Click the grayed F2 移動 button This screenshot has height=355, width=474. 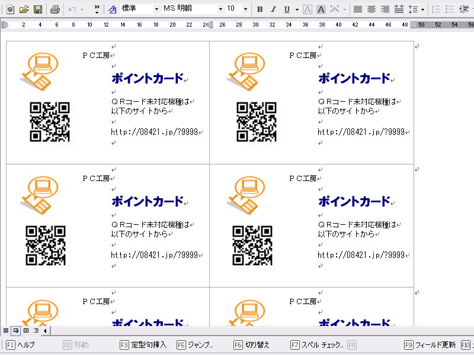point(76,345)
